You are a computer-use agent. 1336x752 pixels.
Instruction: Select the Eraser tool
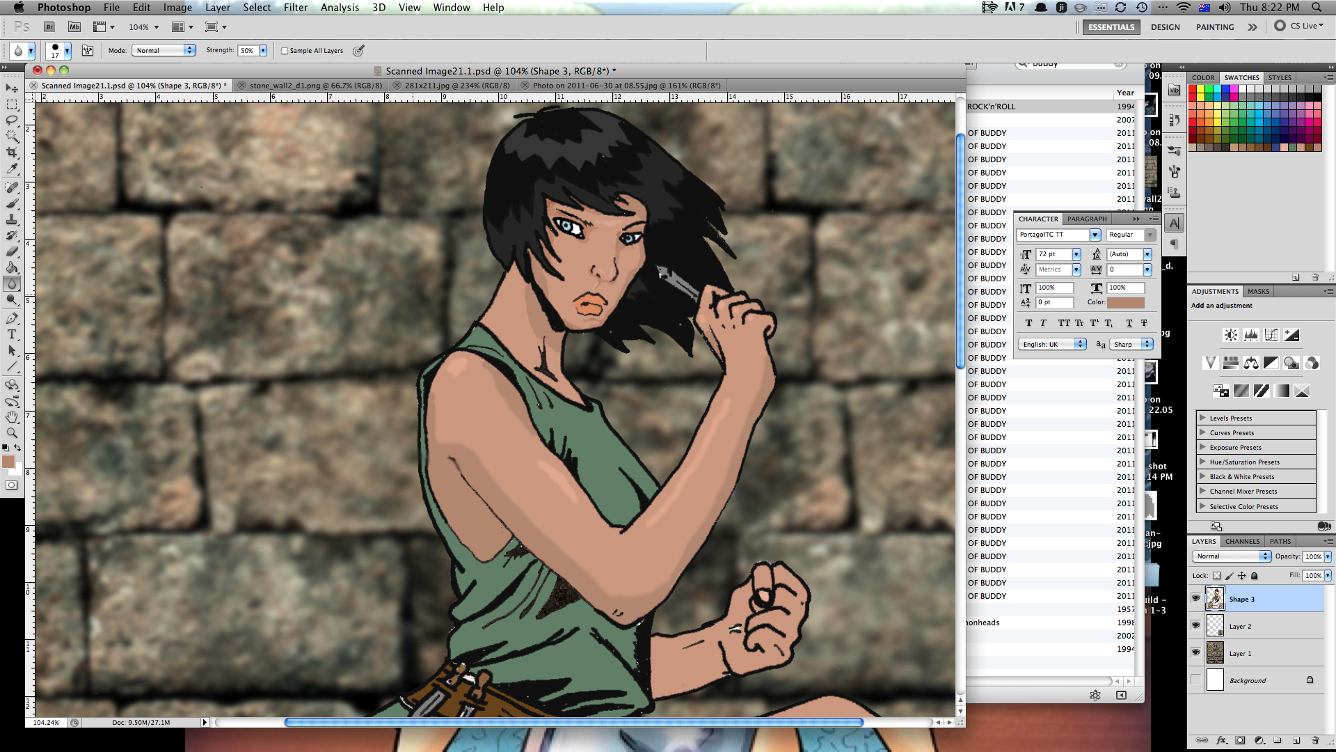[x=12, y=251]
